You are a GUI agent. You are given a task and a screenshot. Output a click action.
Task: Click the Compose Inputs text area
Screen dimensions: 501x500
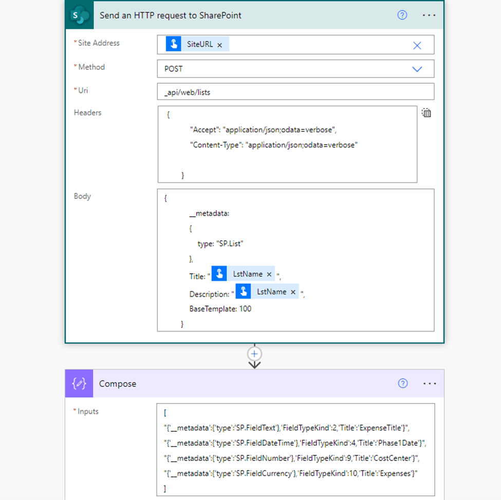(x=295, y=450)
